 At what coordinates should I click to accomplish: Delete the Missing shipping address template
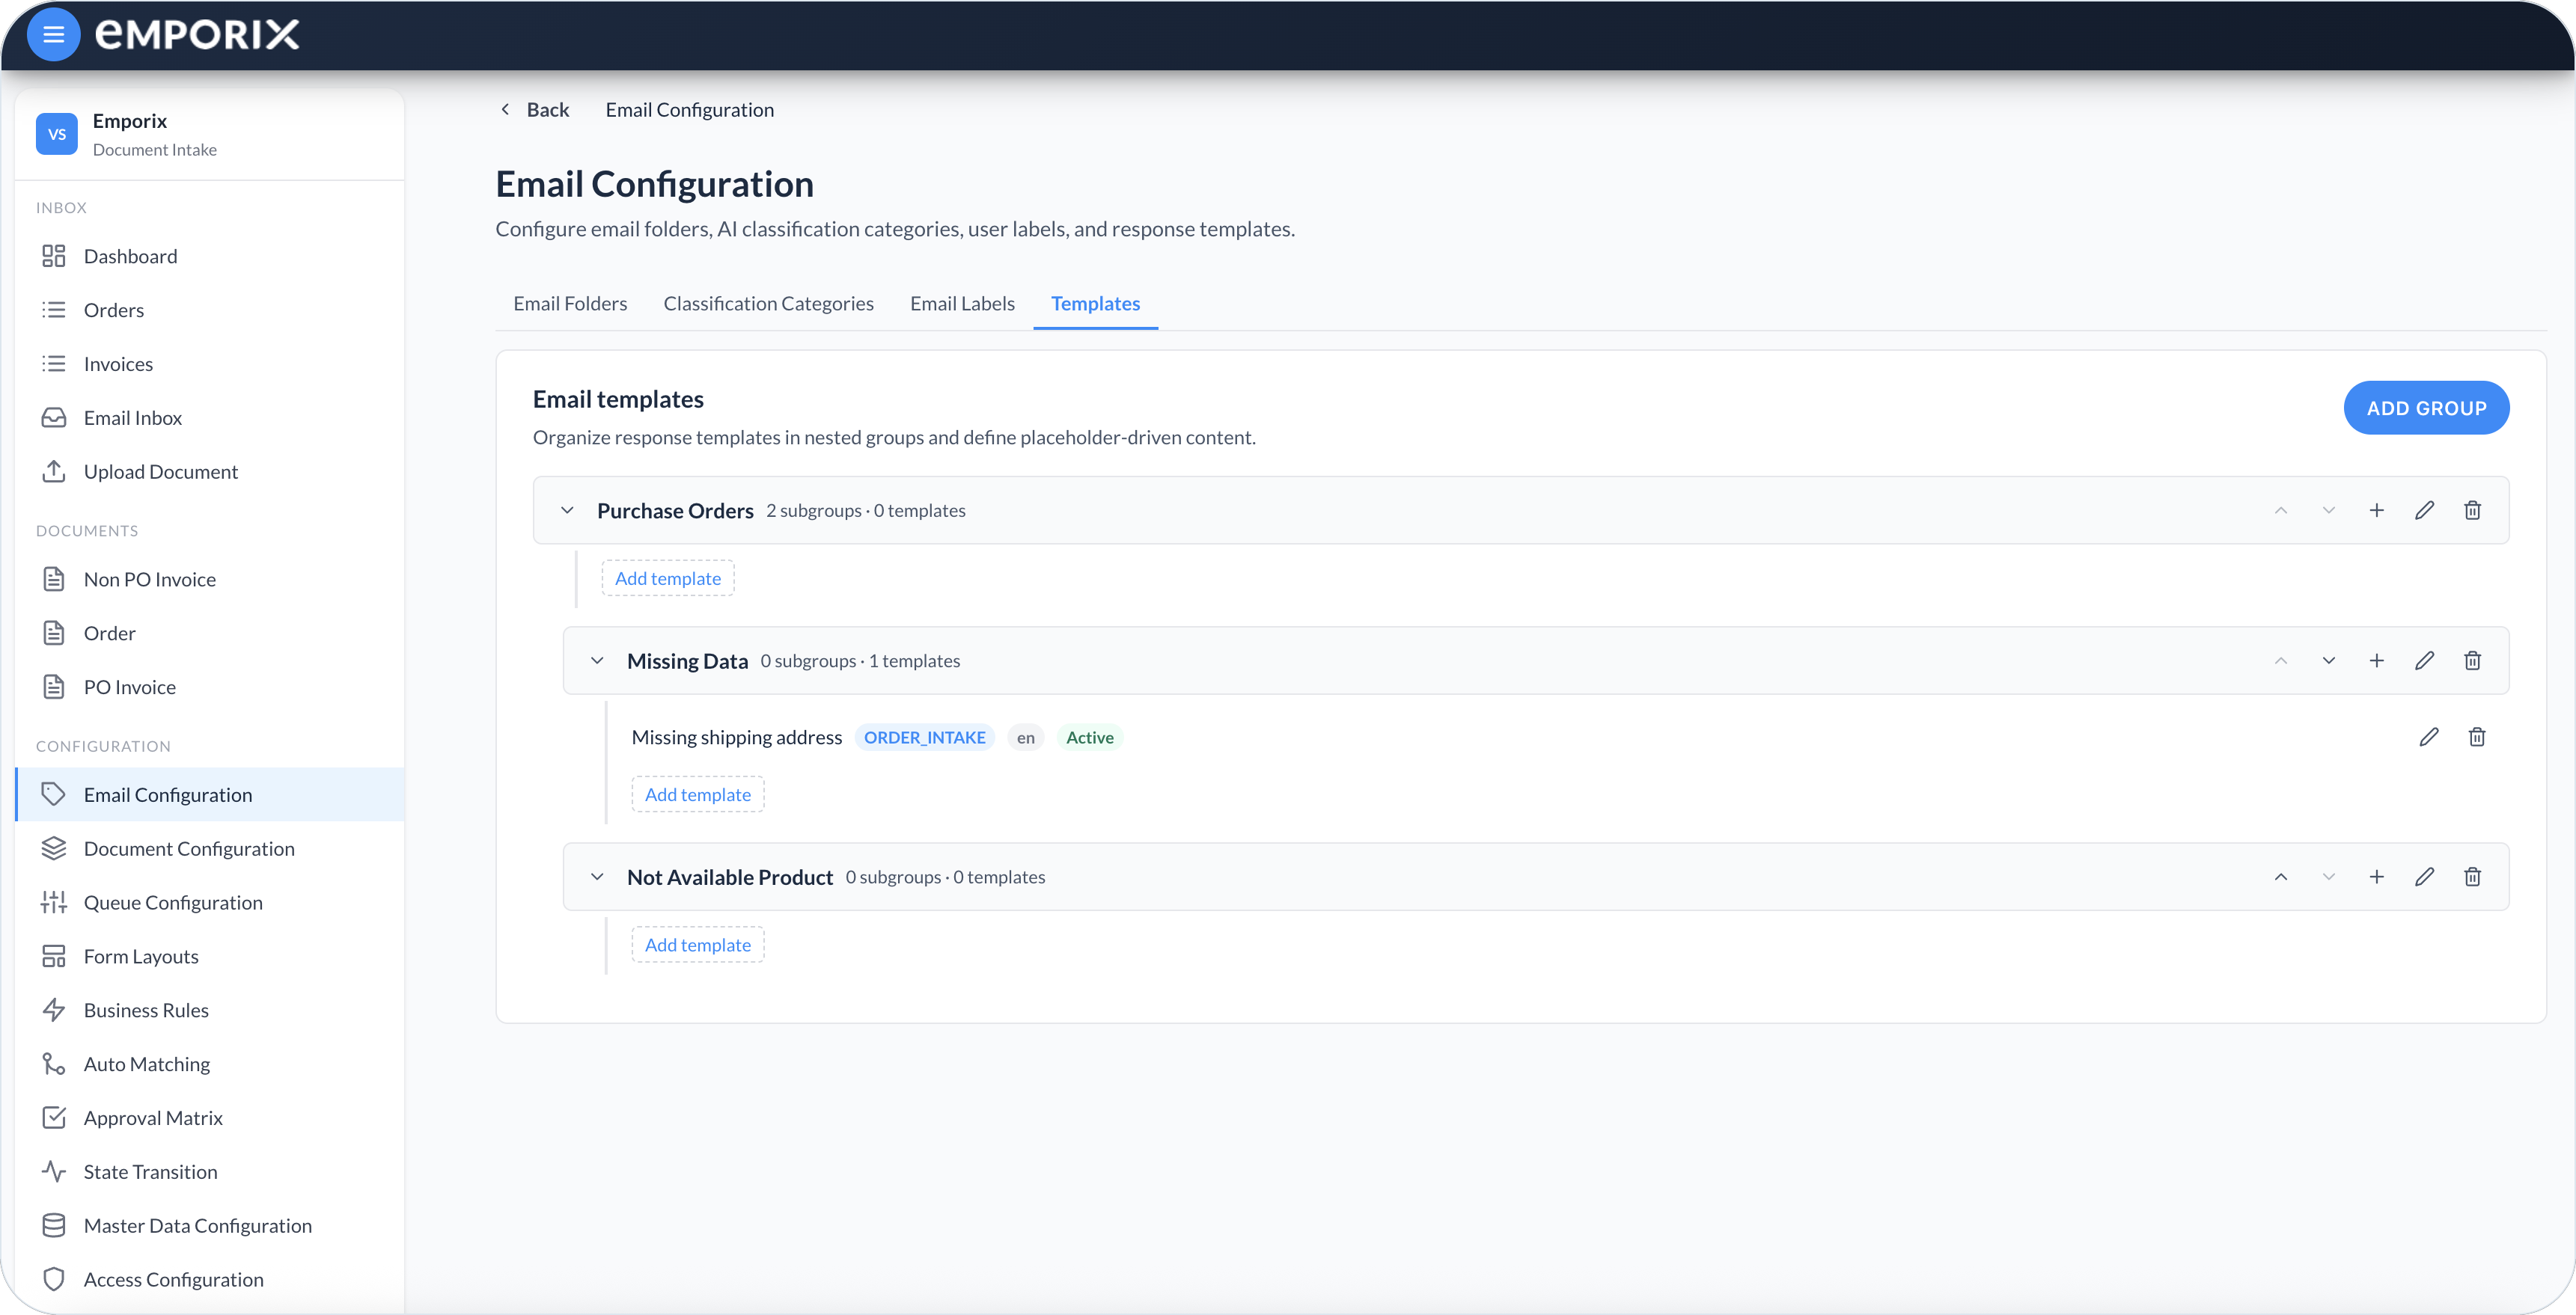pos(2476,738)
